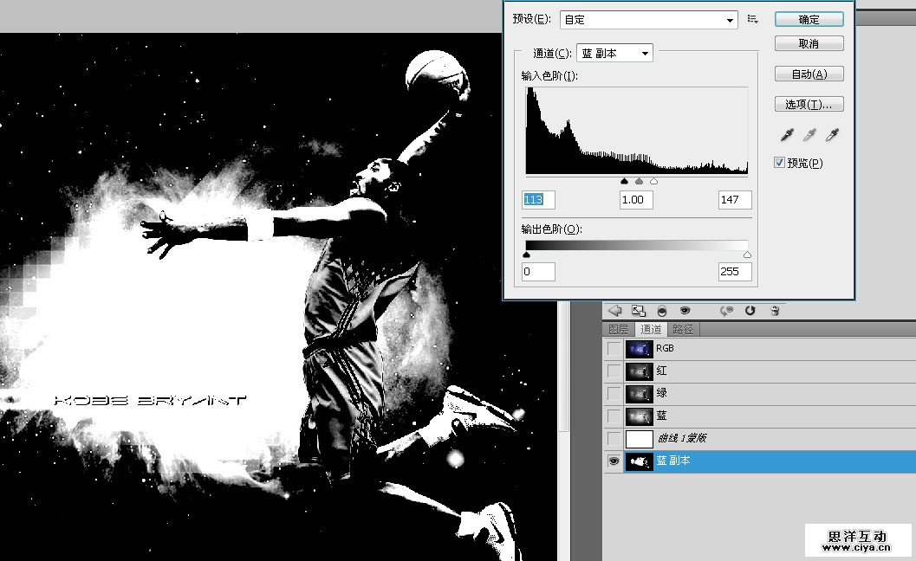Open the preset options menu icon
This screenshot has height=561, width=916.
click(x=753, y=19)
